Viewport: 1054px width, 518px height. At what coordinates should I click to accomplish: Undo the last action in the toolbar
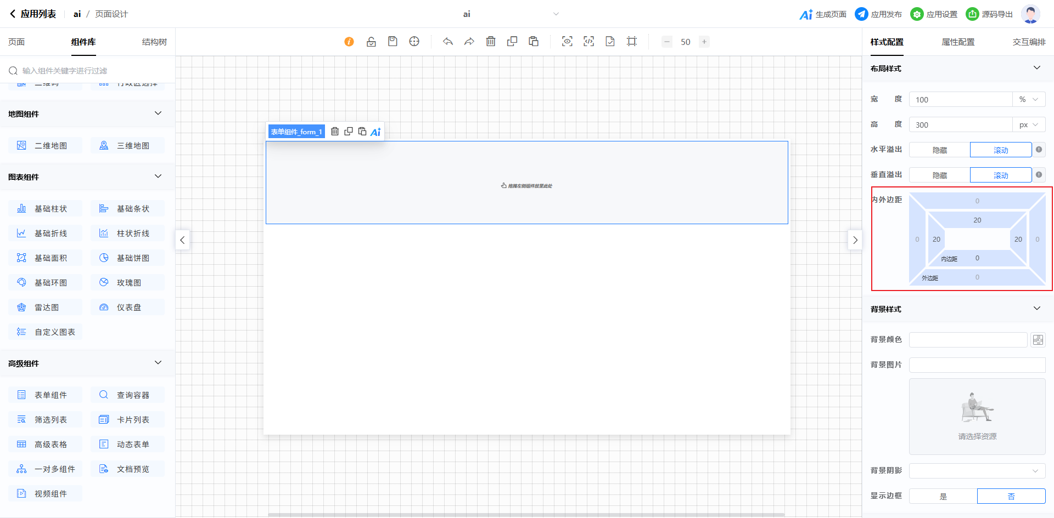[448, 42]
